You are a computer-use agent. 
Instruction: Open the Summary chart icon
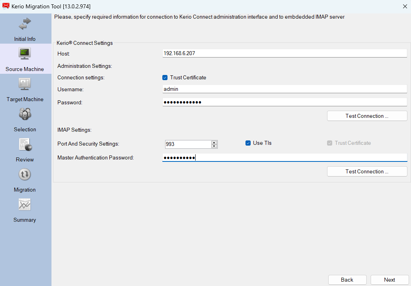tap(25, 205)
